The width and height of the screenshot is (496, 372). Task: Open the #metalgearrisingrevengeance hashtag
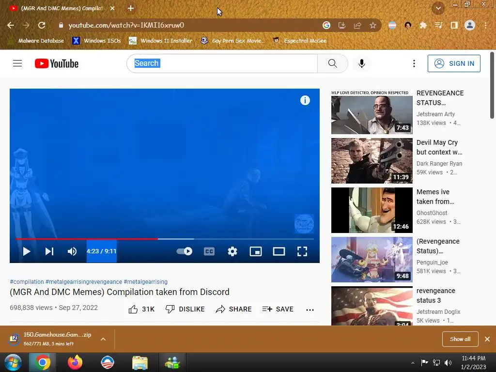tap(84, 281)
